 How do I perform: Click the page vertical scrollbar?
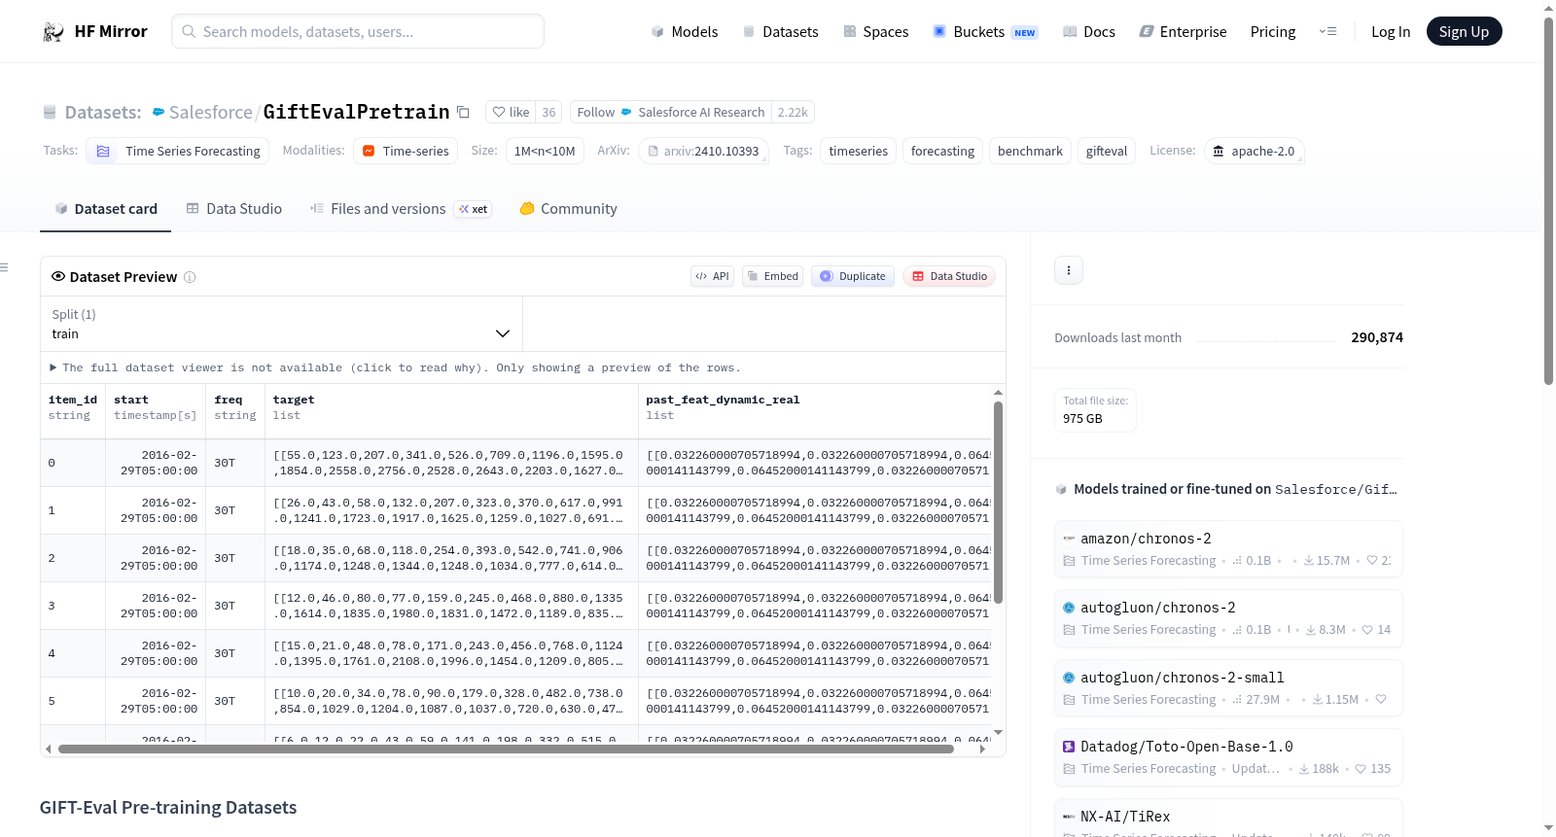point(1549,199)
